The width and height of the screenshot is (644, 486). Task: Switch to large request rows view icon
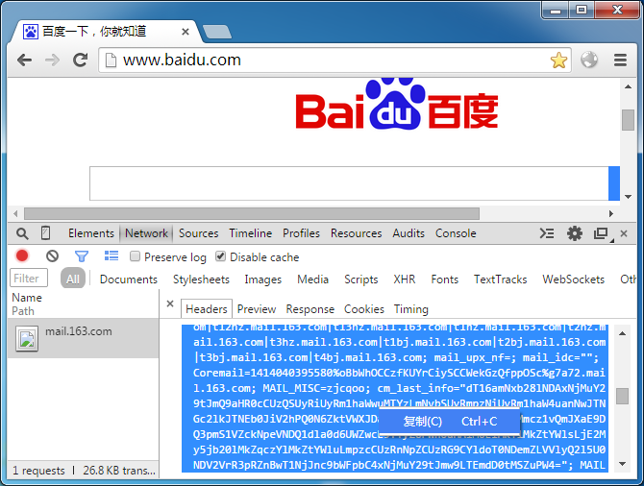(111, 256)
